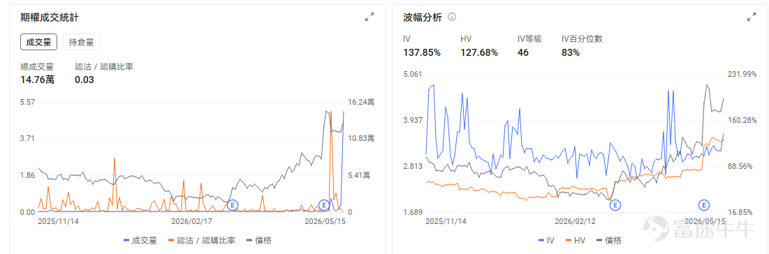Click the IV百分位數 label

tap(582, 39)
